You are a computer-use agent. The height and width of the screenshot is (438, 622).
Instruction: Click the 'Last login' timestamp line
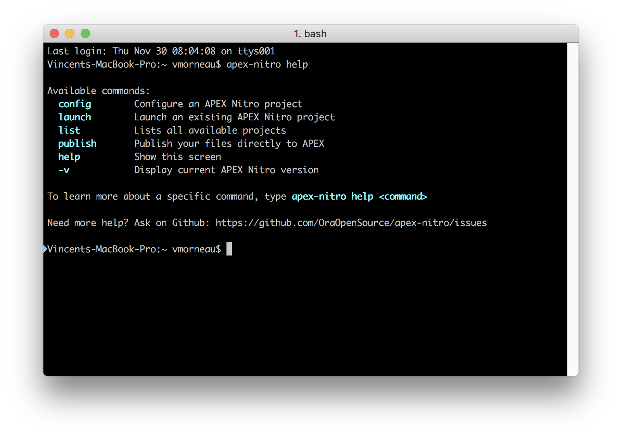(x=161, y=51)
